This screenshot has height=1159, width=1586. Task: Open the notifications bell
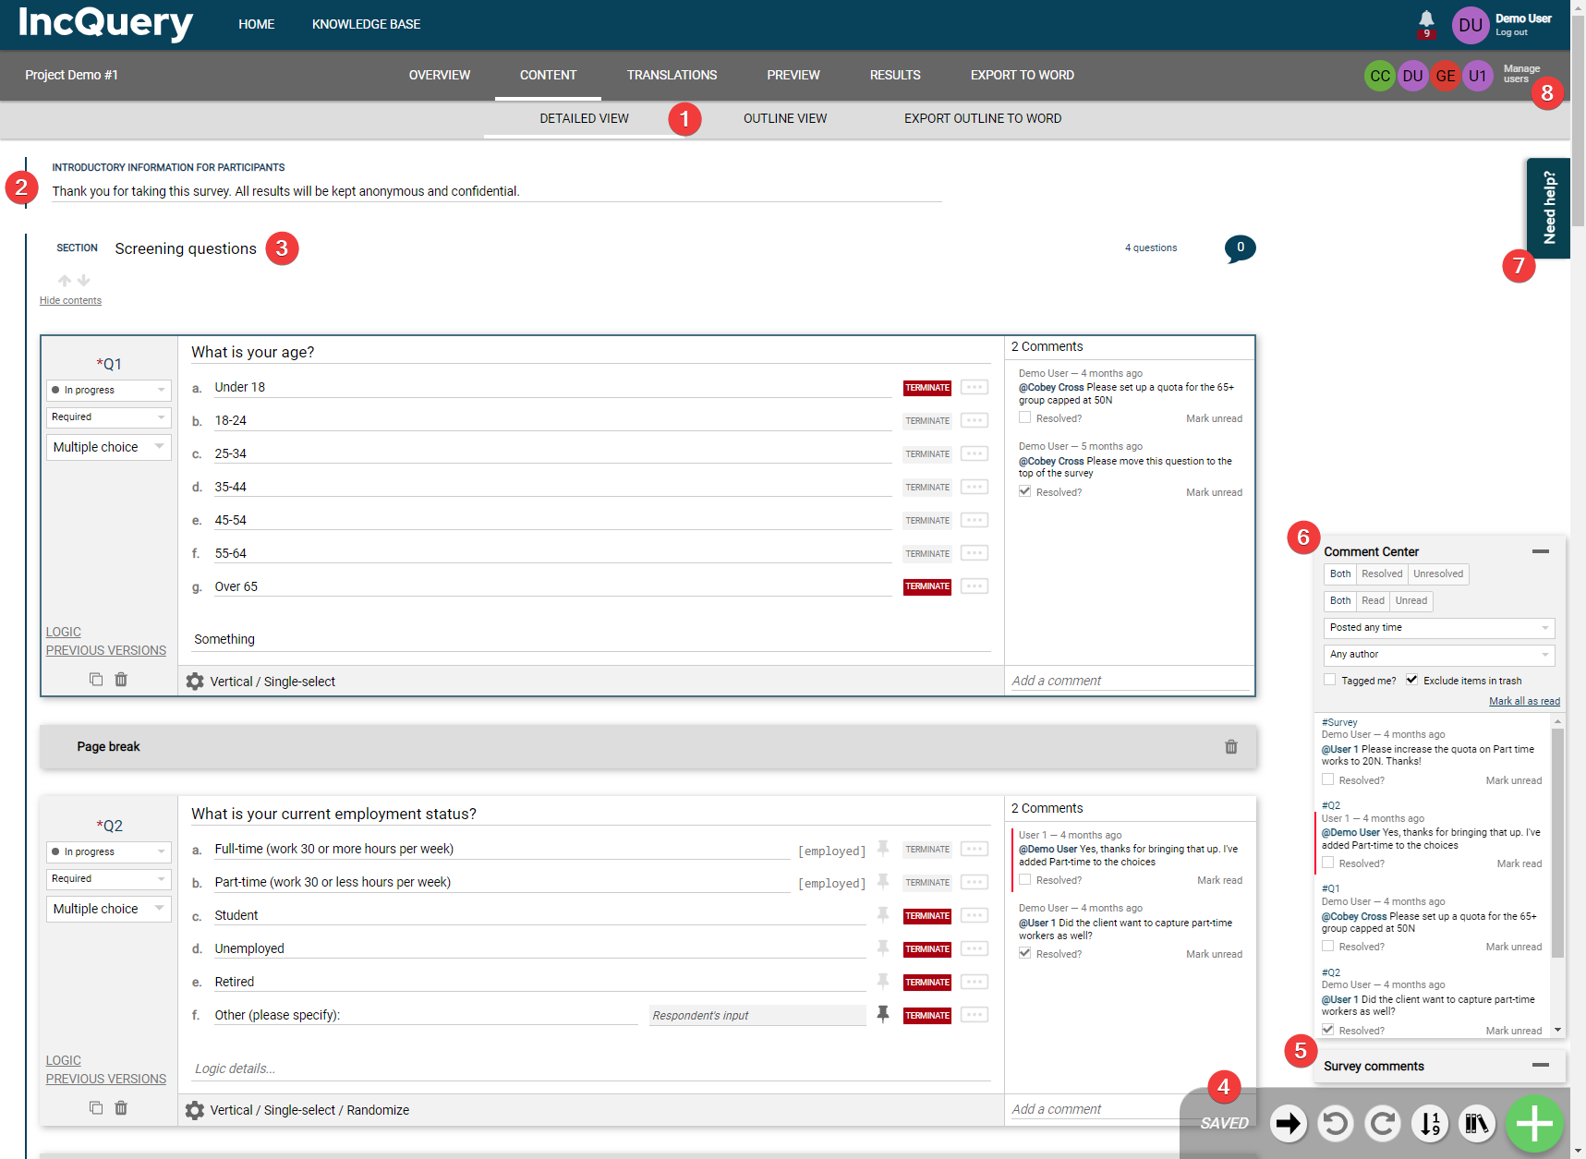click(x=1426, y=19)
